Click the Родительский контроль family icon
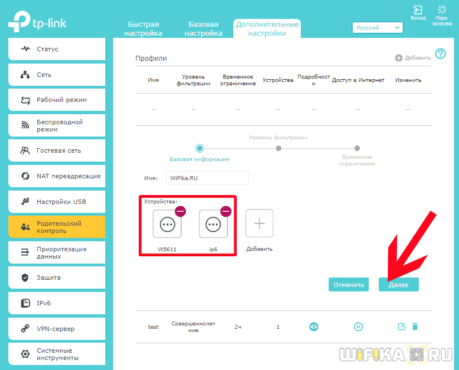 (x=26, y=227)
